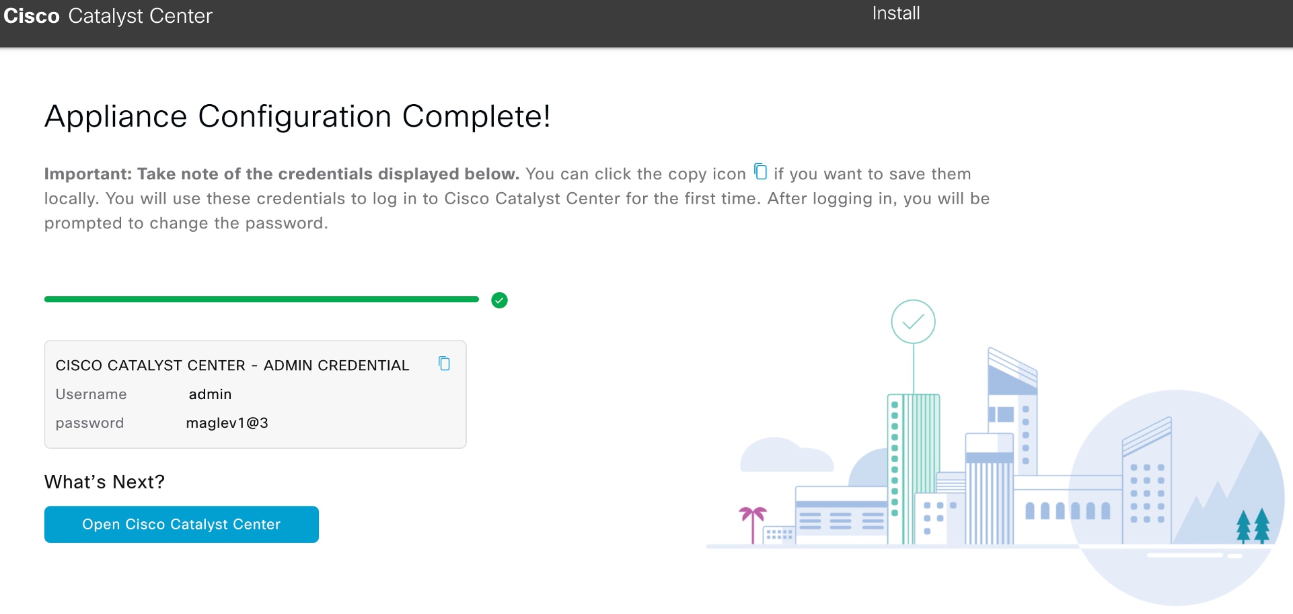
Task: Select the Catalyst Center title in the header
Action: [x=140, y=15]
